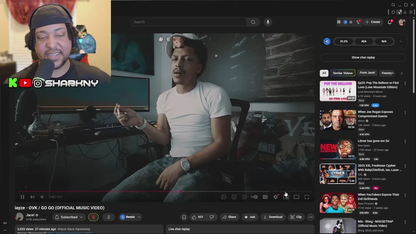Select the All filter chip
The width and height of the screenshot is (416, 234).
(x=324, y=73)
